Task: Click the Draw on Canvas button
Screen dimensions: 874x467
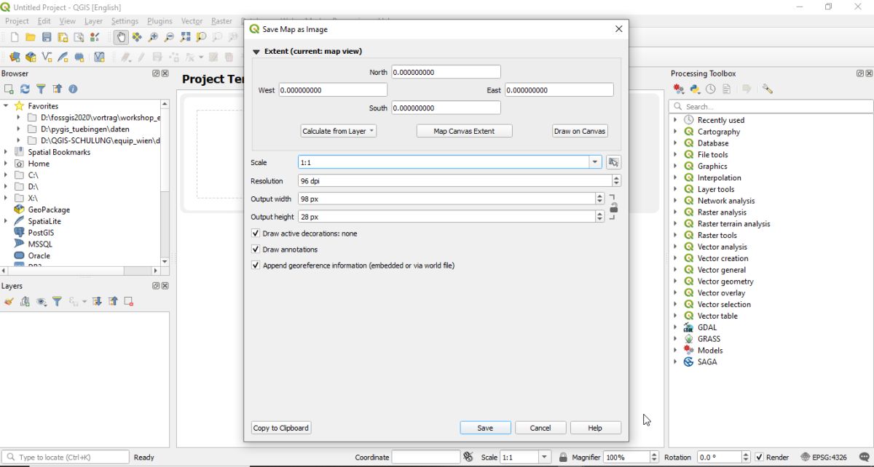Action: pyautogui.click(x=580, y=131)
